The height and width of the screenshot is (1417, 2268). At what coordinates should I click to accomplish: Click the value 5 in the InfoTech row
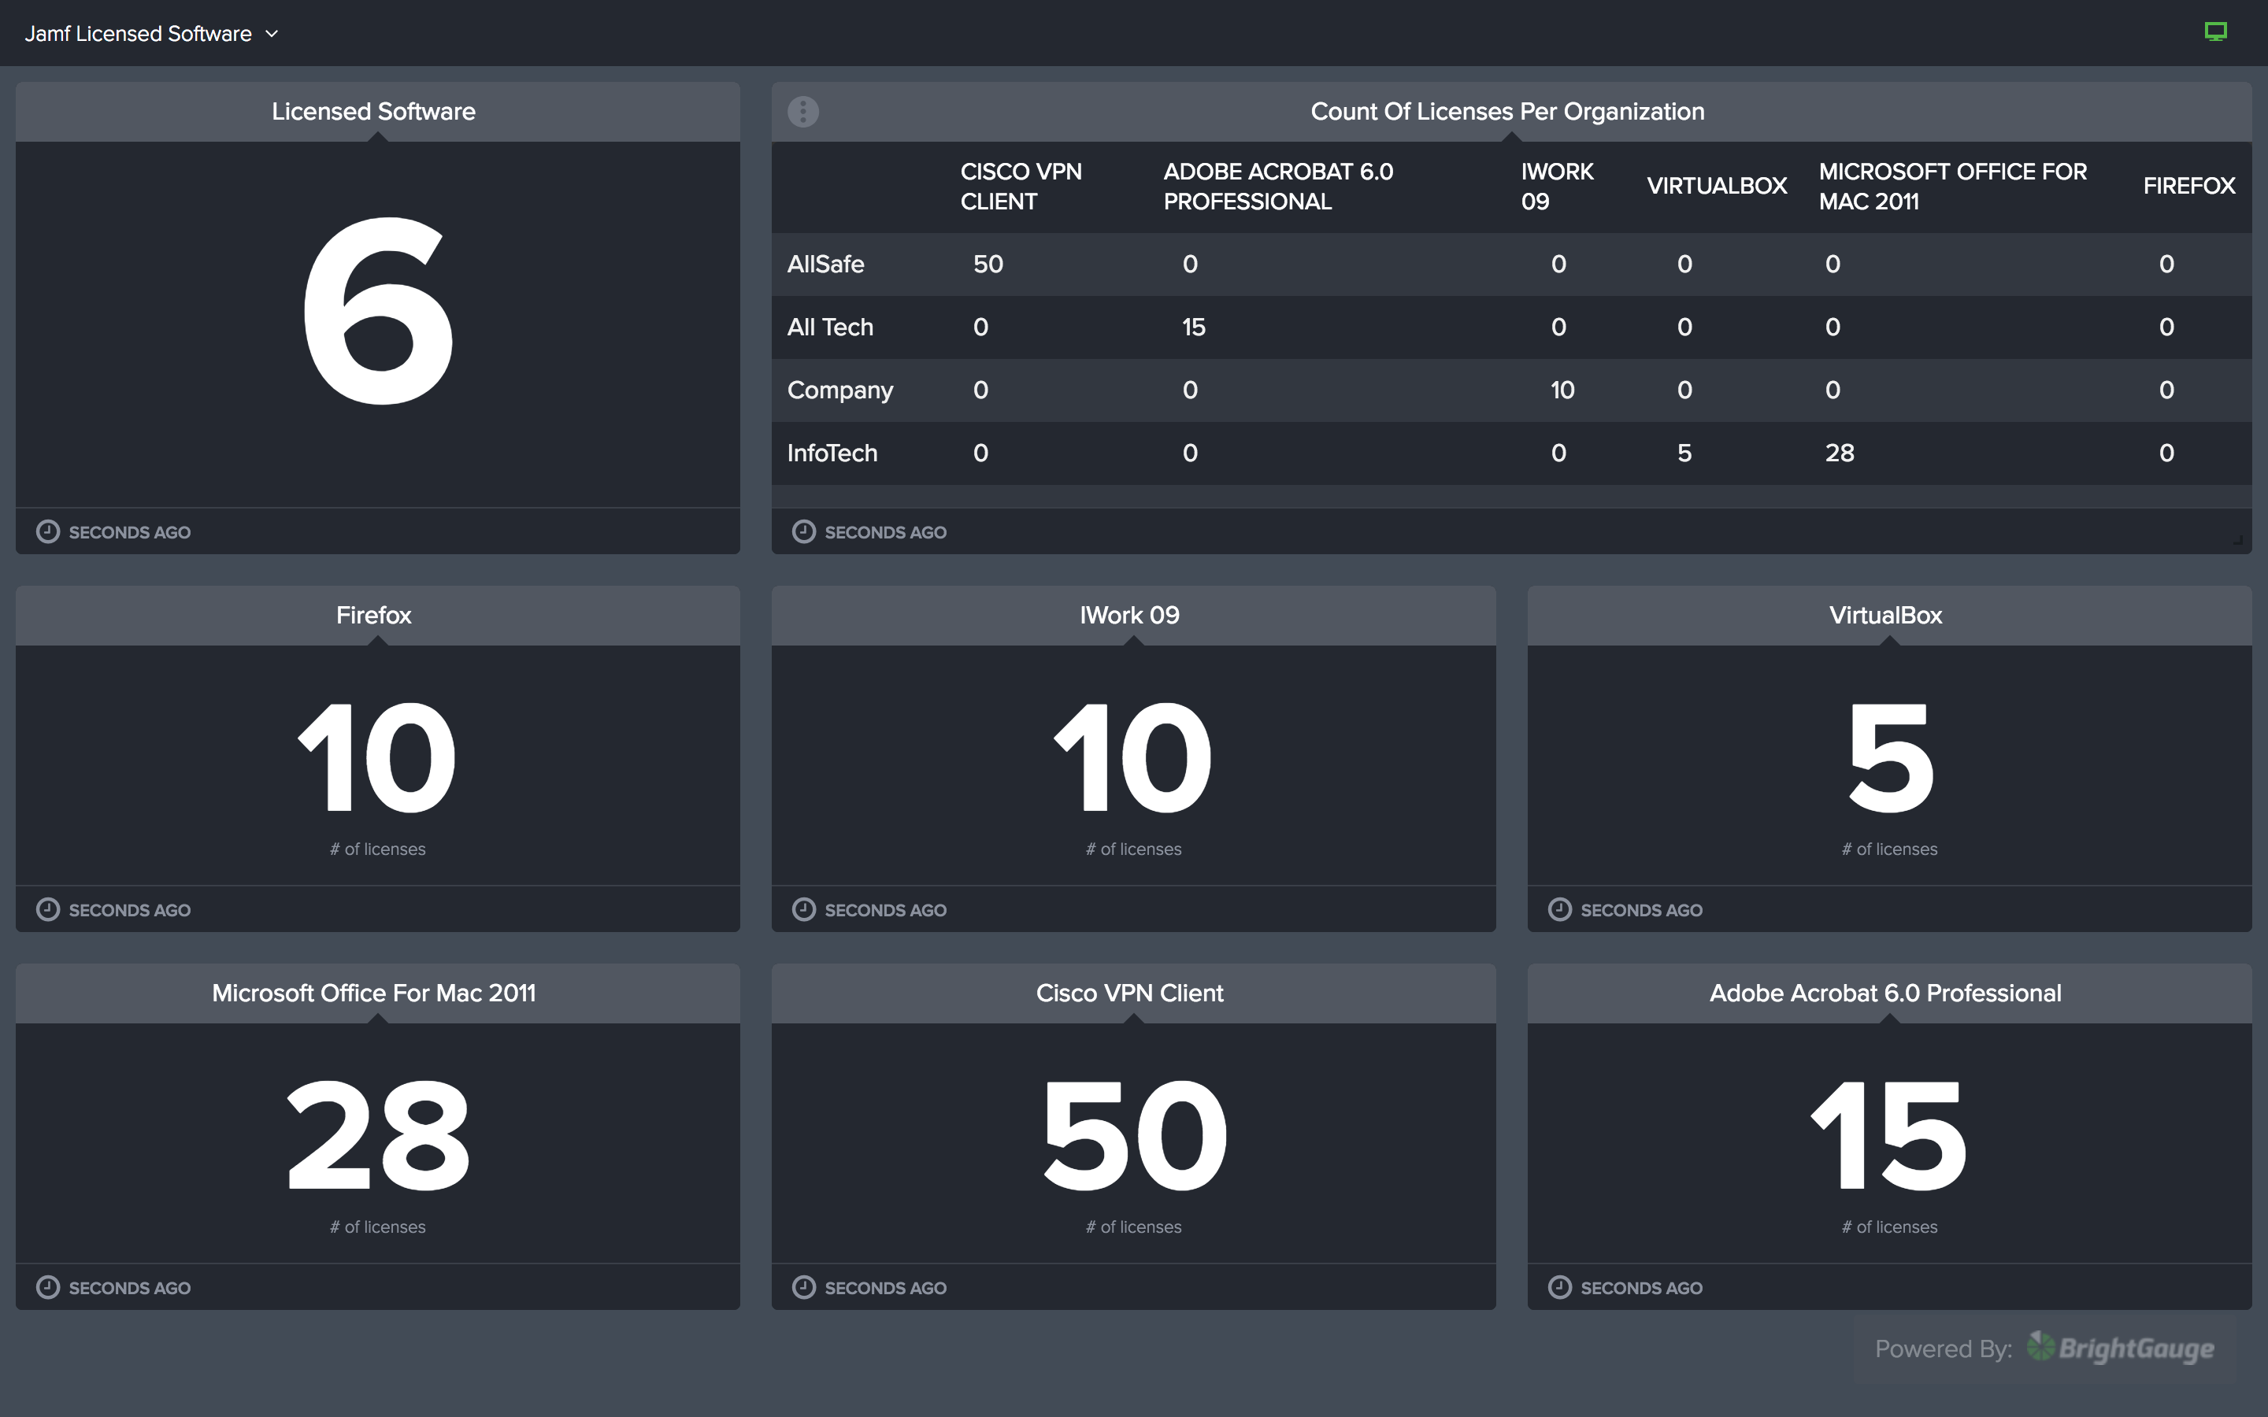(x=1684, y=453)
